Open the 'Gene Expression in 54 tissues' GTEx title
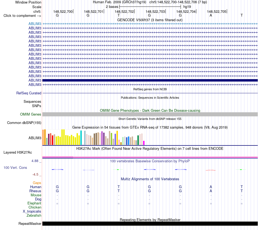 [150, 127]
